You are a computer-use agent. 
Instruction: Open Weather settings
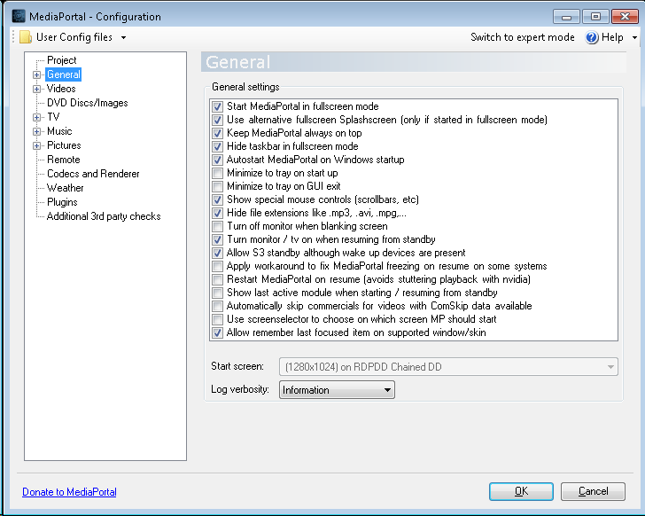click(x=65, y=188)
